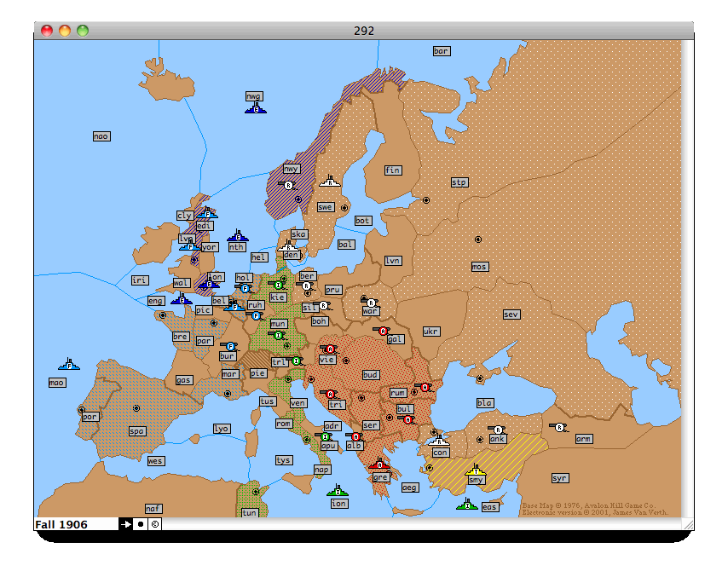Click the "mos" Moscow label
This screenshot has height=577, width=728.
pos(480,267)
